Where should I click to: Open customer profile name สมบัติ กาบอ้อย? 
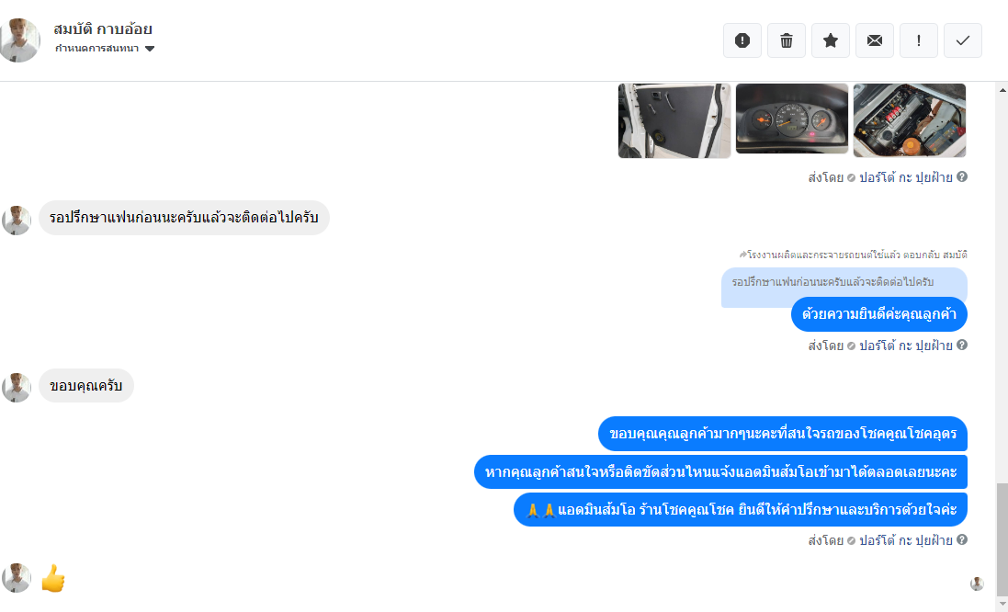(x=103, y=28)
